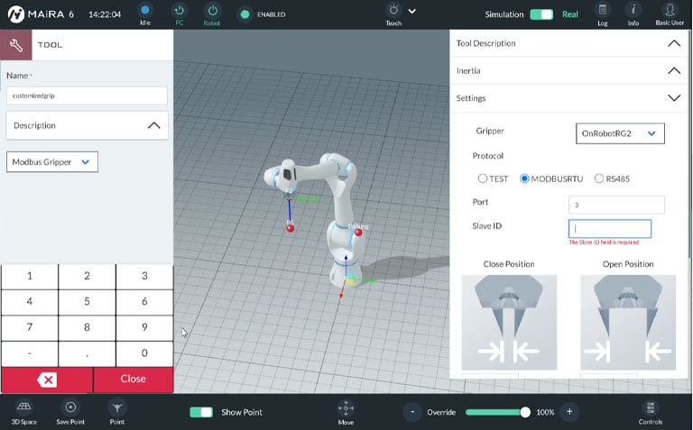Click the plus button to increase Override
The image size is (693, 430).
[568, 412]
